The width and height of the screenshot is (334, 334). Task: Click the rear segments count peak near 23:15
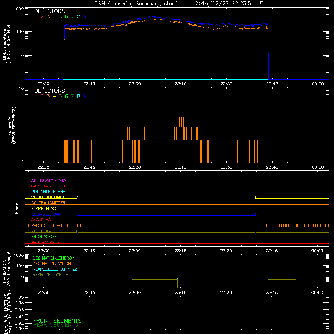[x=181, y=122]
